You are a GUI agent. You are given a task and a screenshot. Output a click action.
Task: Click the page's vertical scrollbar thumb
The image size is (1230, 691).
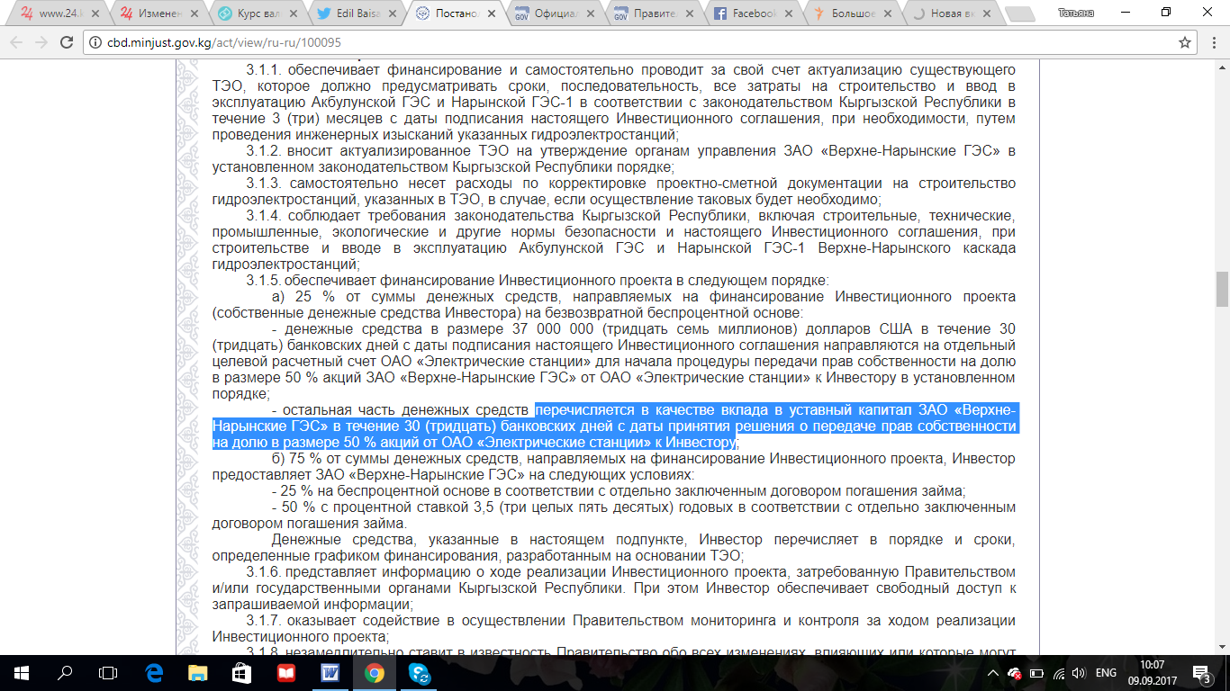click(1222, 289)
